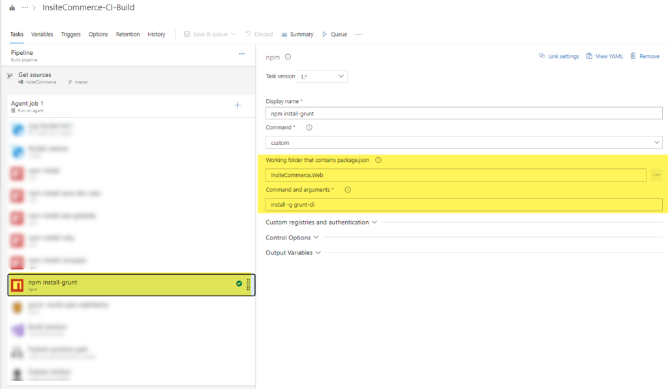Open the Options tab

98,34
